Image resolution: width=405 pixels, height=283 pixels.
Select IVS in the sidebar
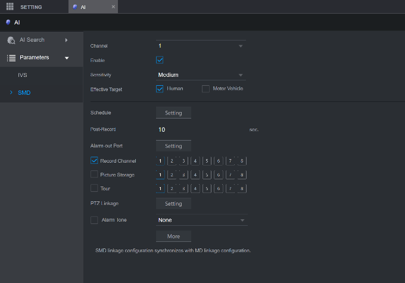click(x=23, y=75)
